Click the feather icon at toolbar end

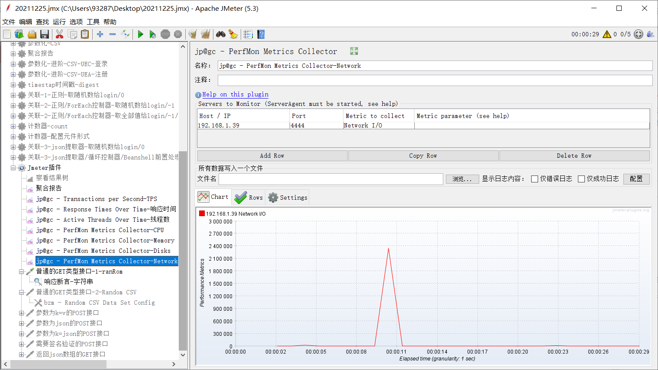pos(650,34)
